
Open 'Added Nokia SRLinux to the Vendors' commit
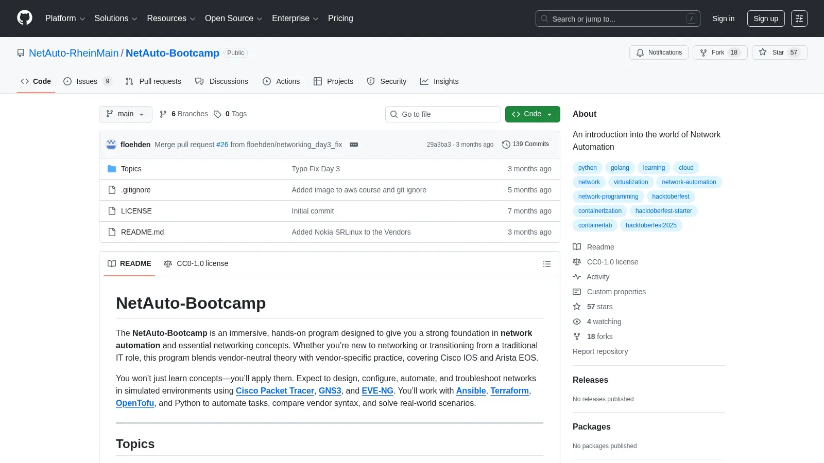point(351,232)
